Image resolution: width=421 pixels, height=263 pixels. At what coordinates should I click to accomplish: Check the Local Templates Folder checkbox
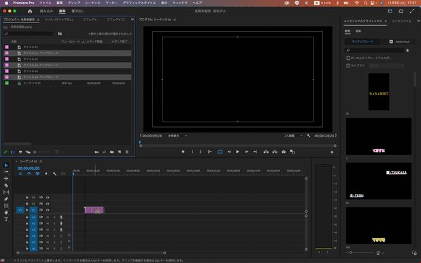348,58
